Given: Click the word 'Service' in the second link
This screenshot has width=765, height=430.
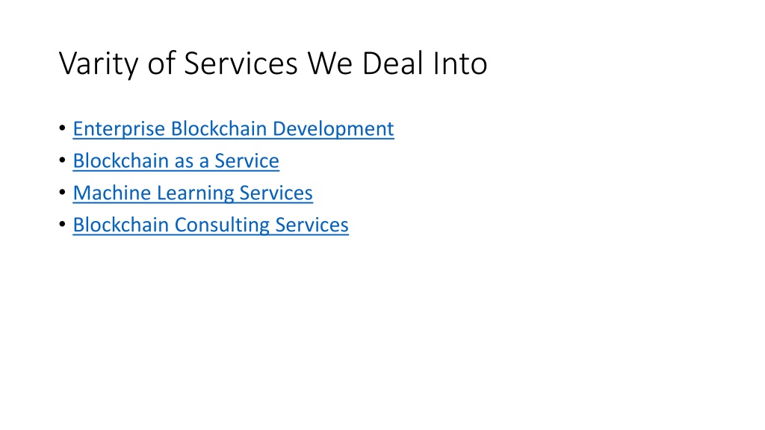Looking at the screenshot, I should tap(247, 161).
